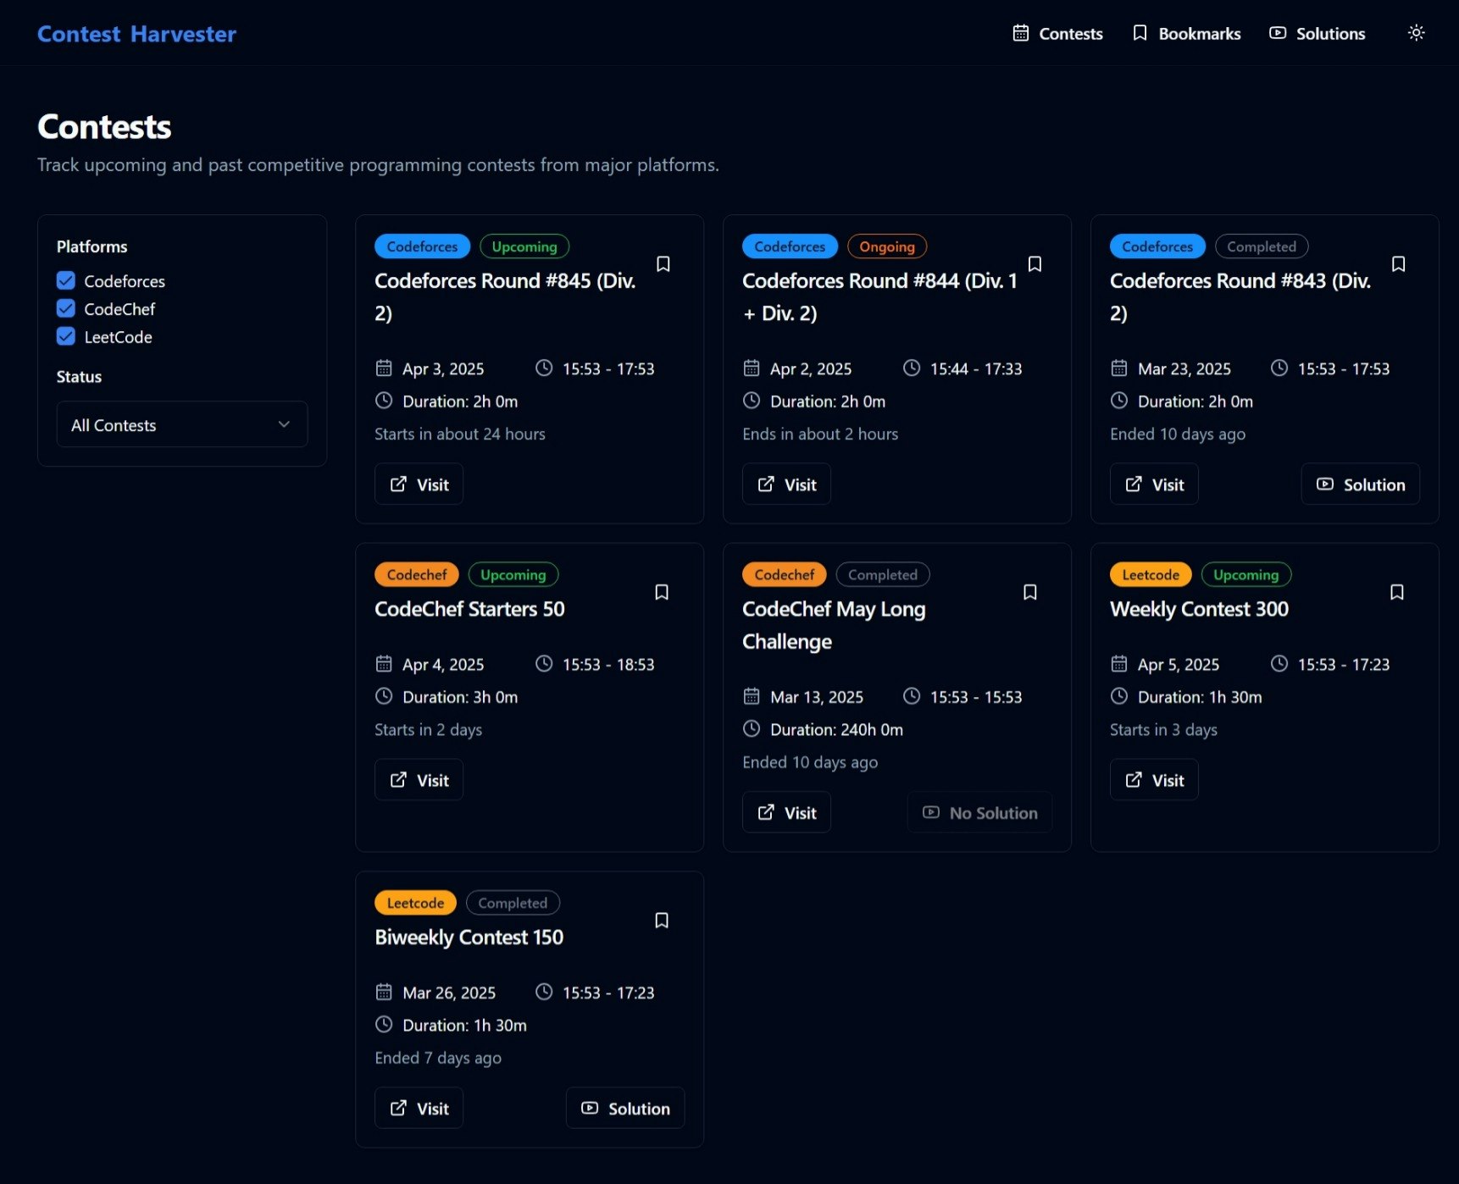
Task: Click clock icon beside 15:44 - 17:33
Action: click(x=912, y=368)
